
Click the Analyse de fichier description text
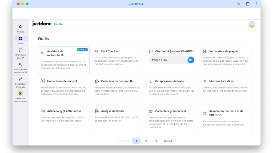(x=117, y=119)
